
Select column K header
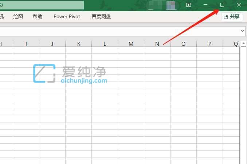[78, 44]
